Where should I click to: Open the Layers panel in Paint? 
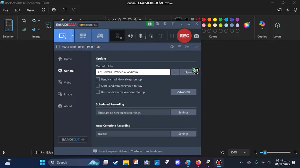coord(277,25)
